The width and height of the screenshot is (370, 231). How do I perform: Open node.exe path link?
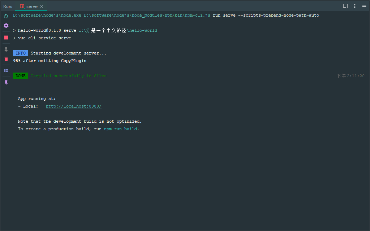[47, 15]
